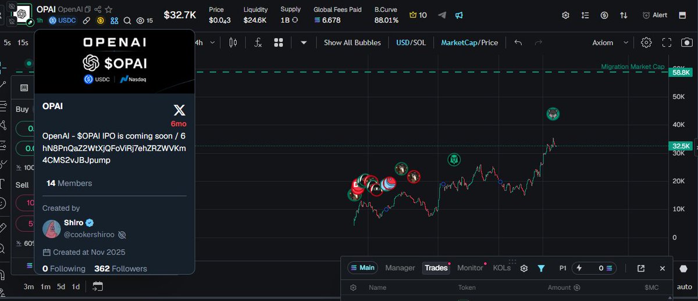Copy the OPAI token name
The width and height of the screenshot is (698, 301).
tap(87, 10)
